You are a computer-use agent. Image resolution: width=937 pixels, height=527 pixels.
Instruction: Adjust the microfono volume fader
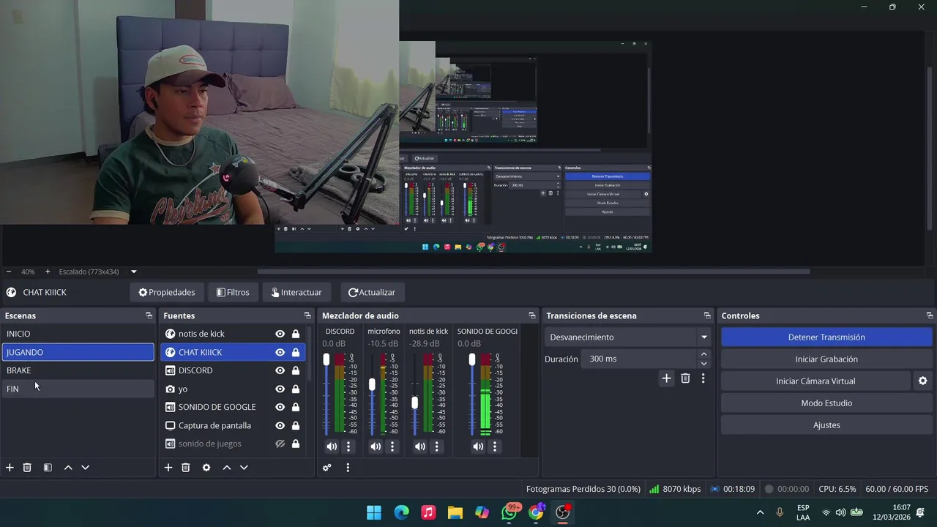click(x=372, y=384)
